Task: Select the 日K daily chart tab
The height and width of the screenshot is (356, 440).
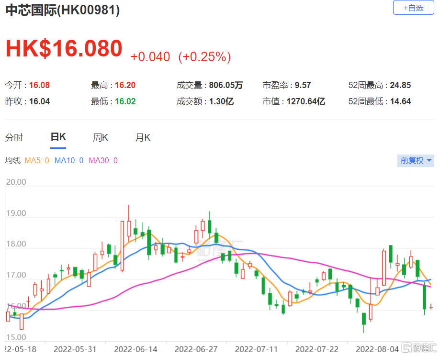Action: tap(58, 137)
